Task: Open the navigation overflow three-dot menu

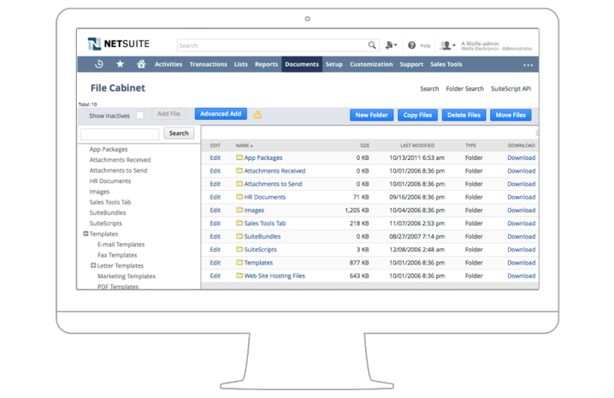Action: [x=528, y=65]
